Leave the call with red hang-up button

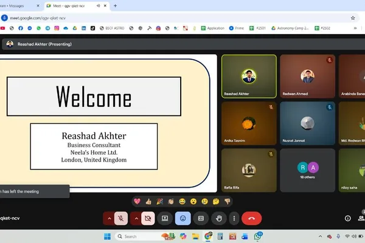pyautogui.click(x=251, y=218)
